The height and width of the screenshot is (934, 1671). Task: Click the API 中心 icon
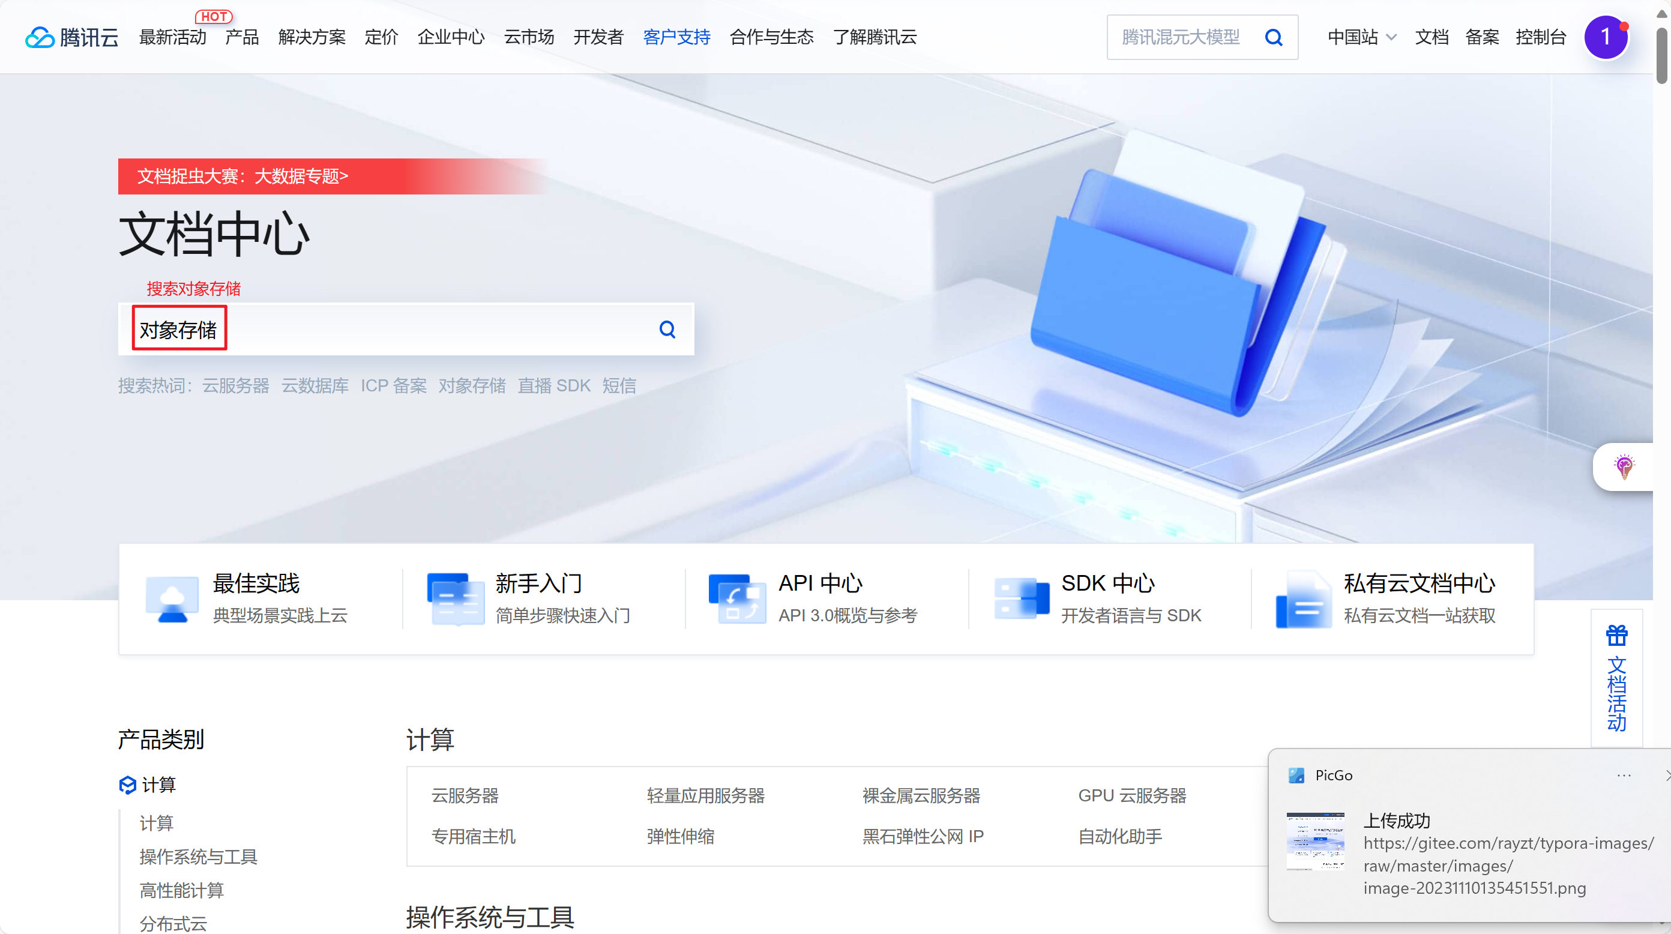pyautogui.click(x=737, y=598)
